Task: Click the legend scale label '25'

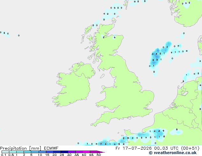Action: pos(62,155)
